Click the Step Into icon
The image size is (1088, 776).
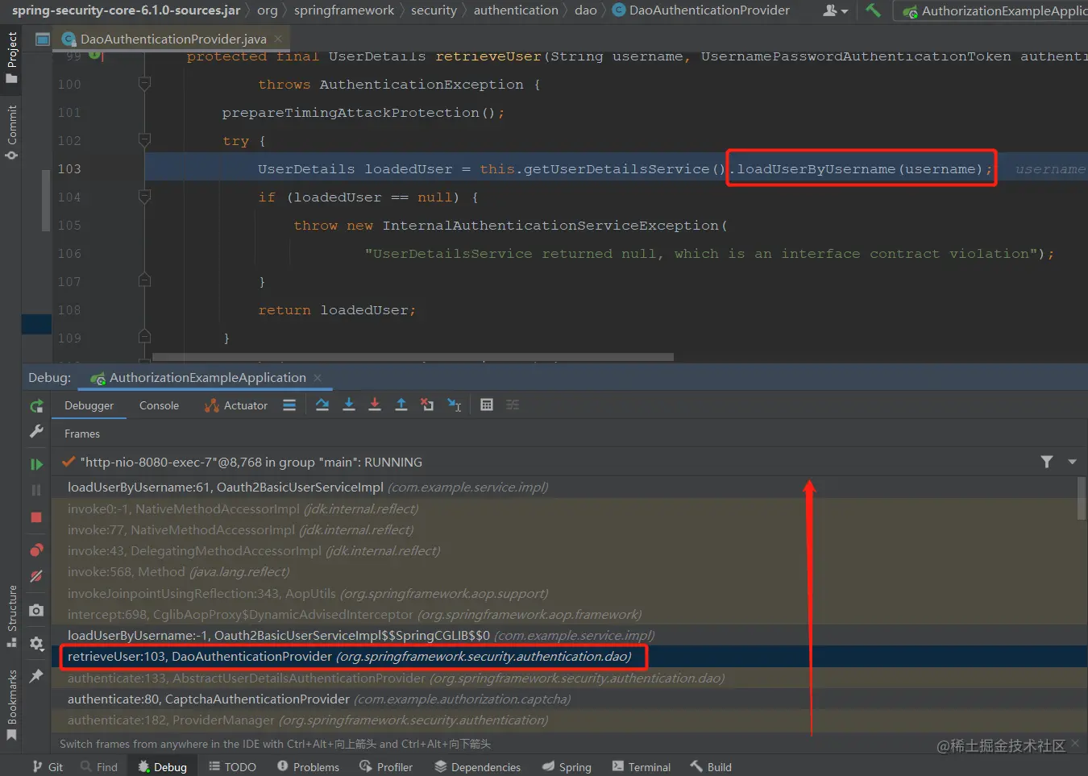tap(349, 405)
